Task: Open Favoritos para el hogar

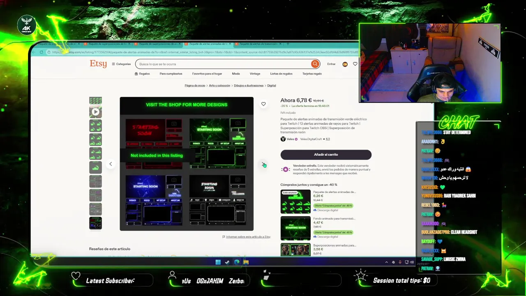Action: click(x=207, y=74)
